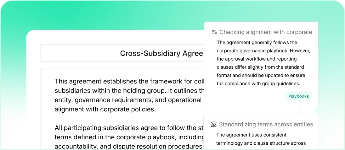The height and width of the screenshot is (150, 345).
Task: Open the Playbooks tag
Action: pos(298,96)
